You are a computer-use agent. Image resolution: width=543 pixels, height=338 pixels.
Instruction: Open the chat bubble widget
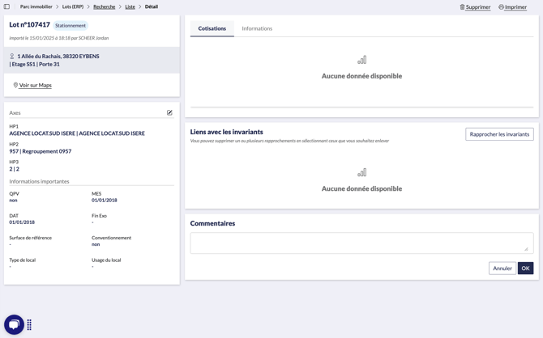[x=14, y=323]
